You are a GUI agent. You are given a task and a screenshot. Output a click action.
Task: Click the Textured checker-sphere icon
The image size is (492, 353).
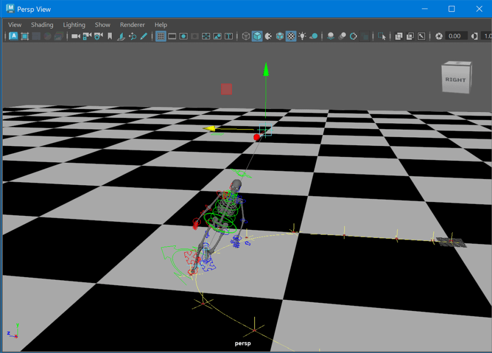[291, 36]
